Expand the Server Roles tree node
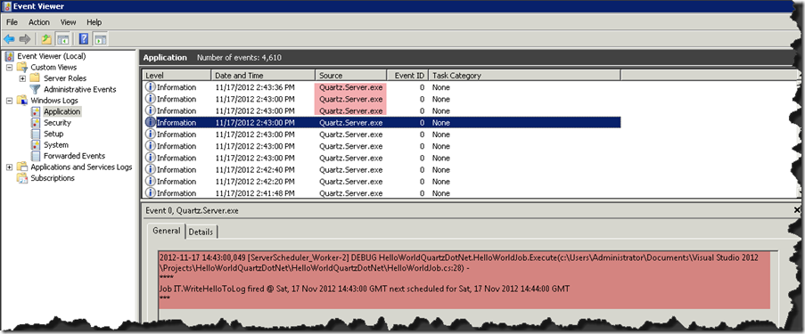This screenshot has width=805, height=334. point(22,78)
